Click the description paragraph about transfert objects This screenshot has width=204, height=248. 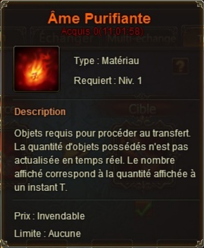[105, 160]
